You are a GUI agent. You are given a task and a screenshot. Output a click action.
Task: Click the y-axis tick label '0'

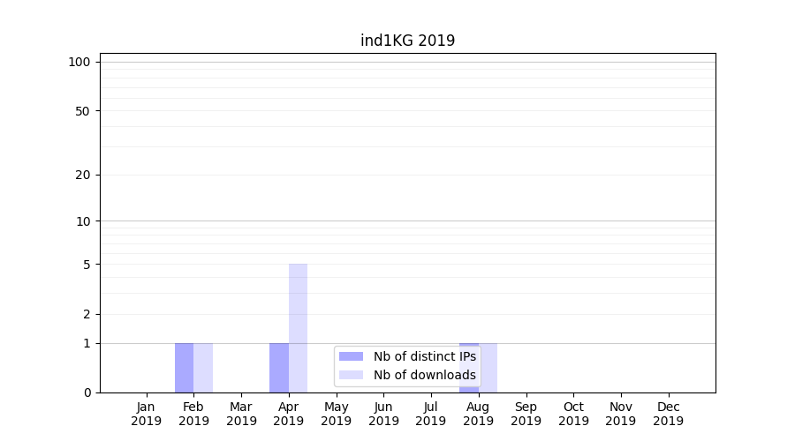tap(87, 392)
